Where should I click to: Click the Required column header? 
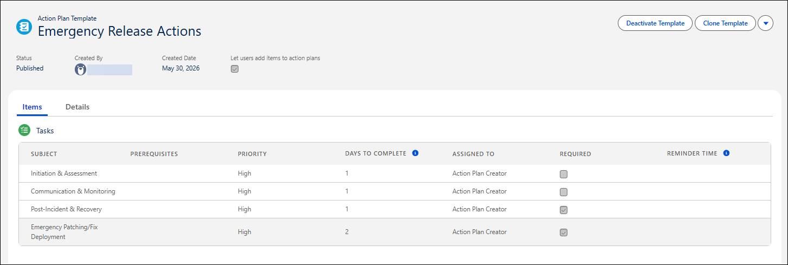(x=575, y=154)
